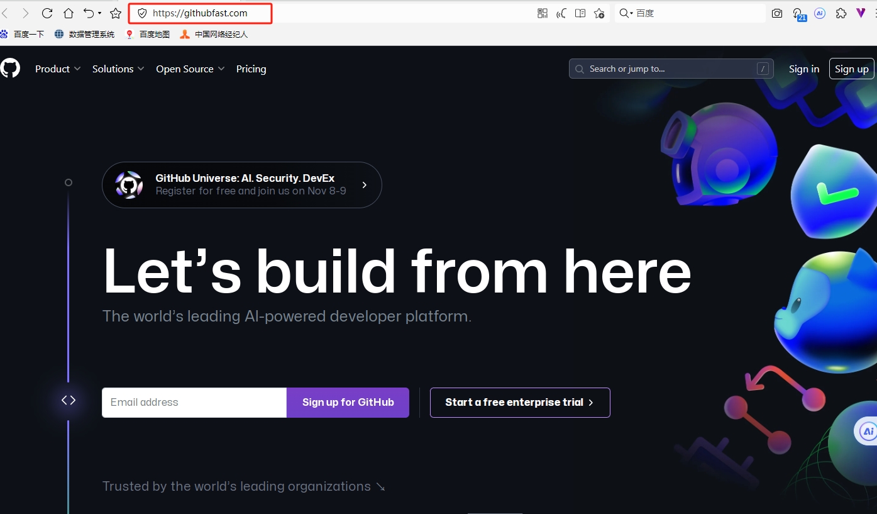This screenshot has height=514, width=877.
Task: Enable reader mode book icon
Action: click(x=580, y=13)
